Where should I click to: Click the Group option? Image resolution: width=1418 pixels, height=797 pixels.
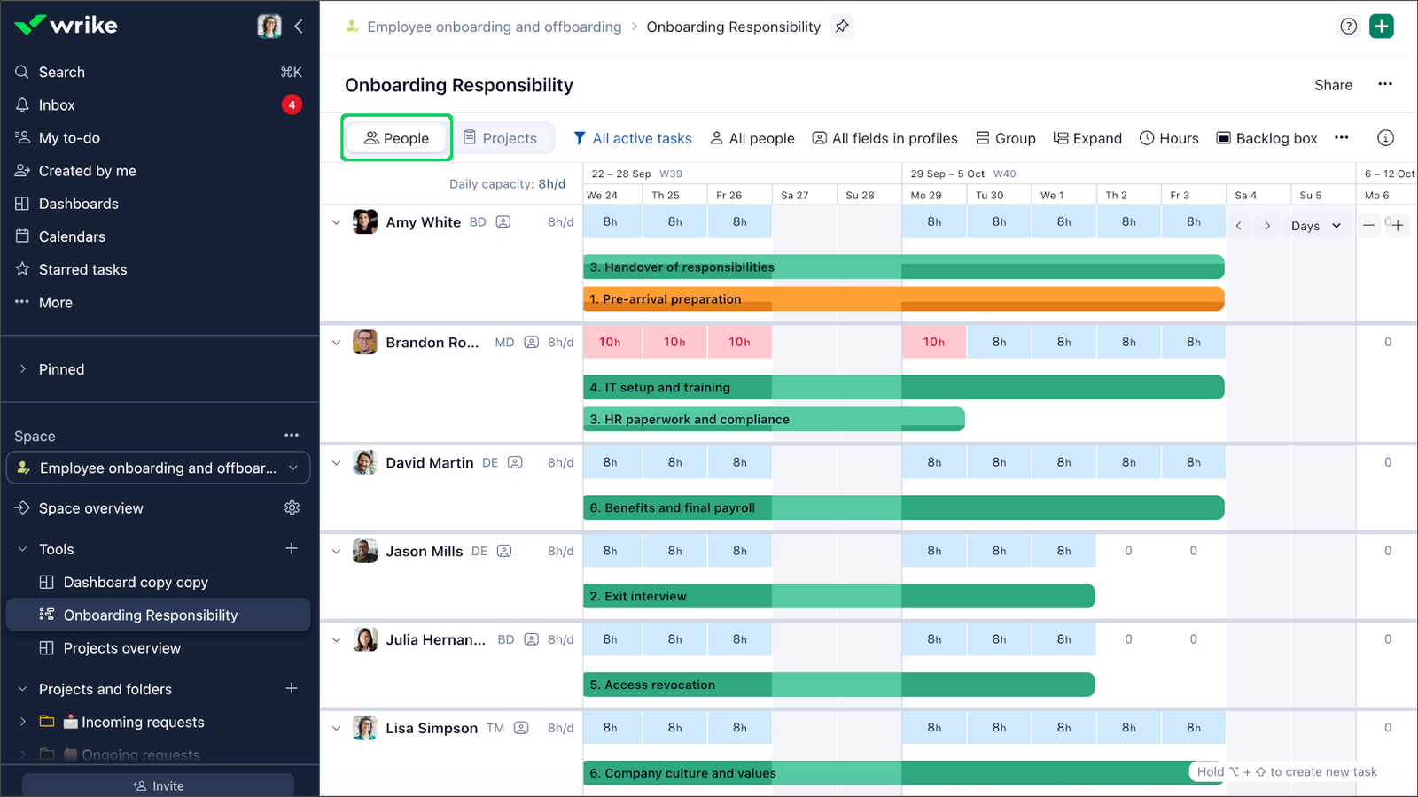point(1006,138)
